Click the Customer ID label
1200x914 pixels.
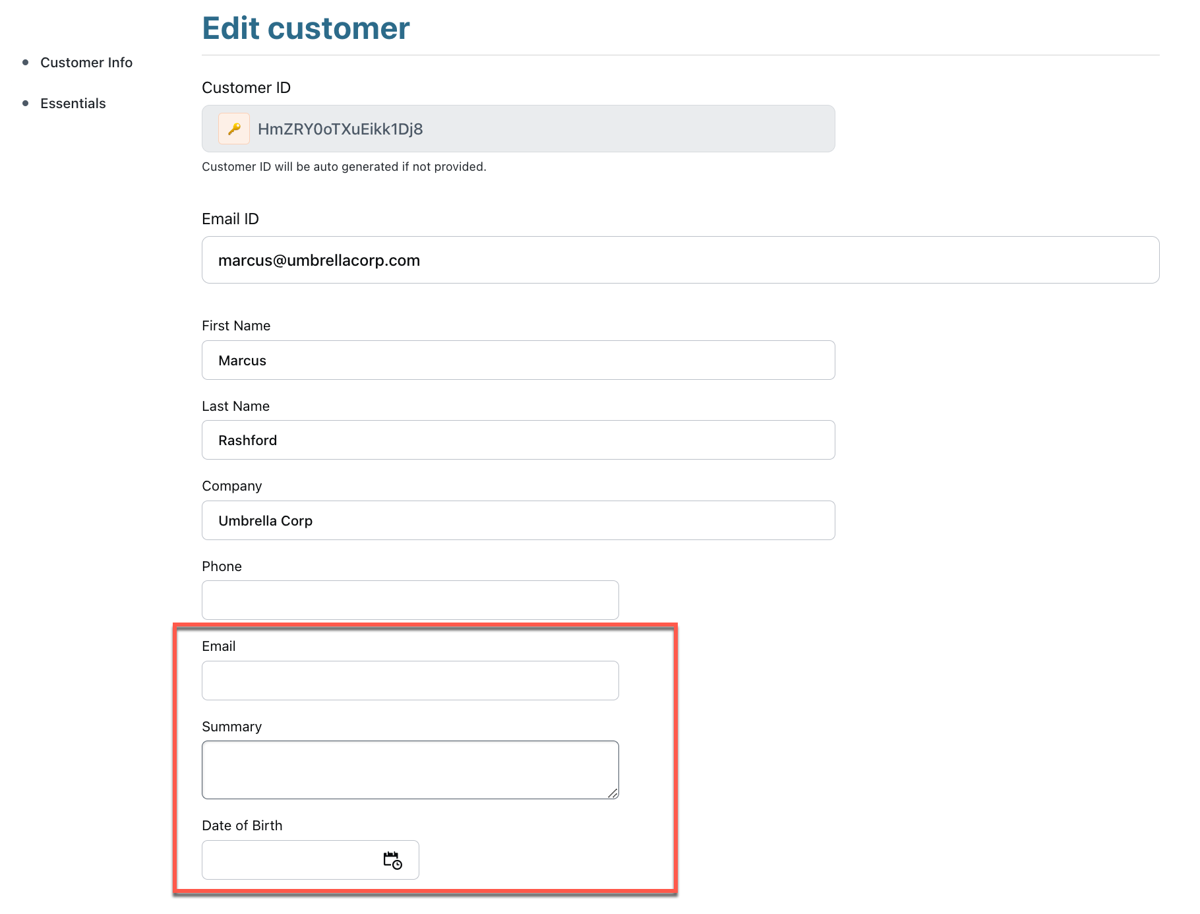point(246,88)
